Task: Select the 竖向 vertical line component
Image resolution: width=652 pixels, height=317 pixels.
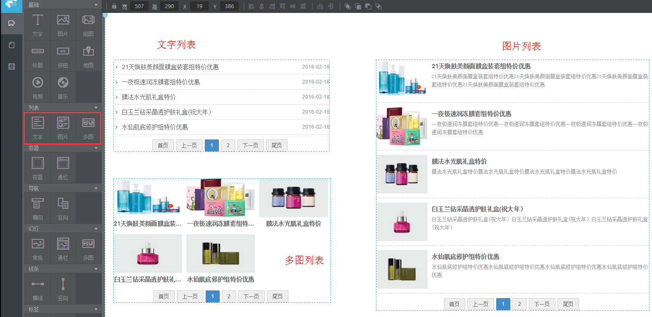Action: click(63, 289)
